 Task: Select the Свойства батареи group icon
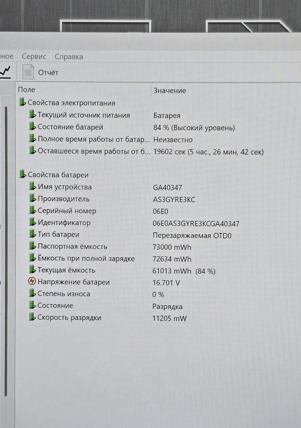coord(22,174)
